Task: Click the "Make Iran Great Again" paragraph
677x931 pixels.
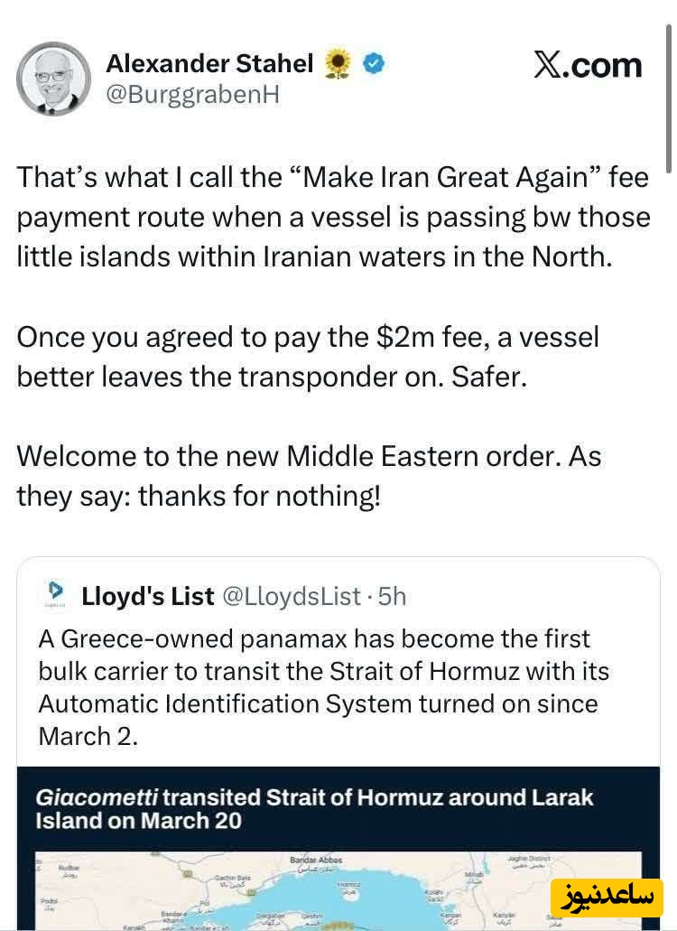Action: (x=332, y=217)
